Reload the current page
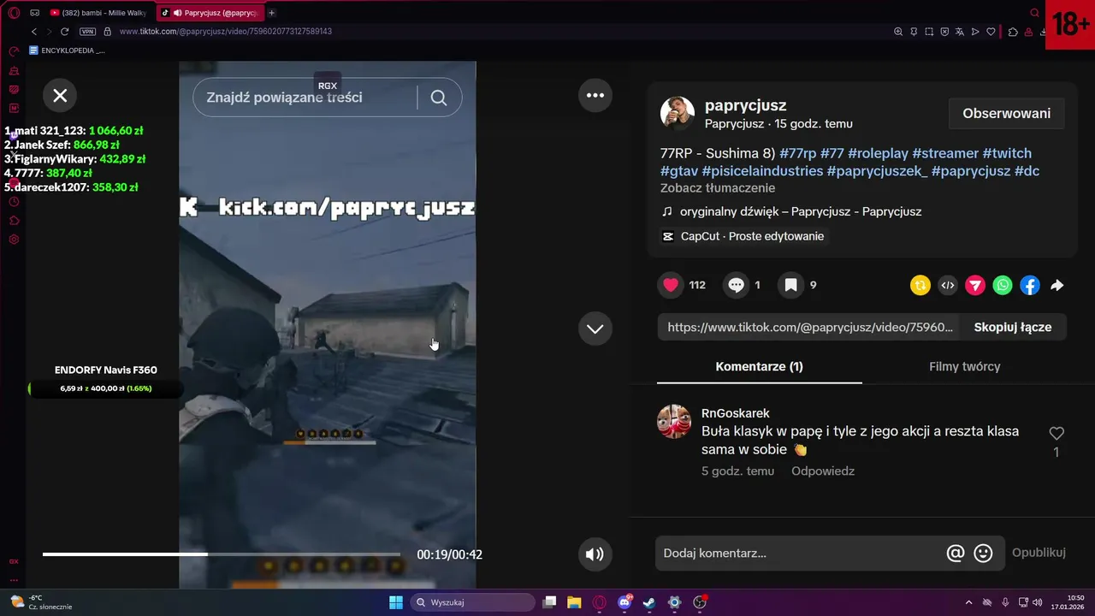 64,32
